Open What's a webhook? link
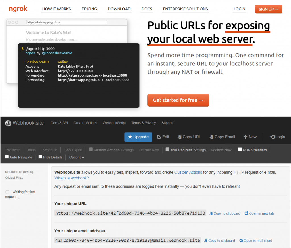 coord(72,178)
